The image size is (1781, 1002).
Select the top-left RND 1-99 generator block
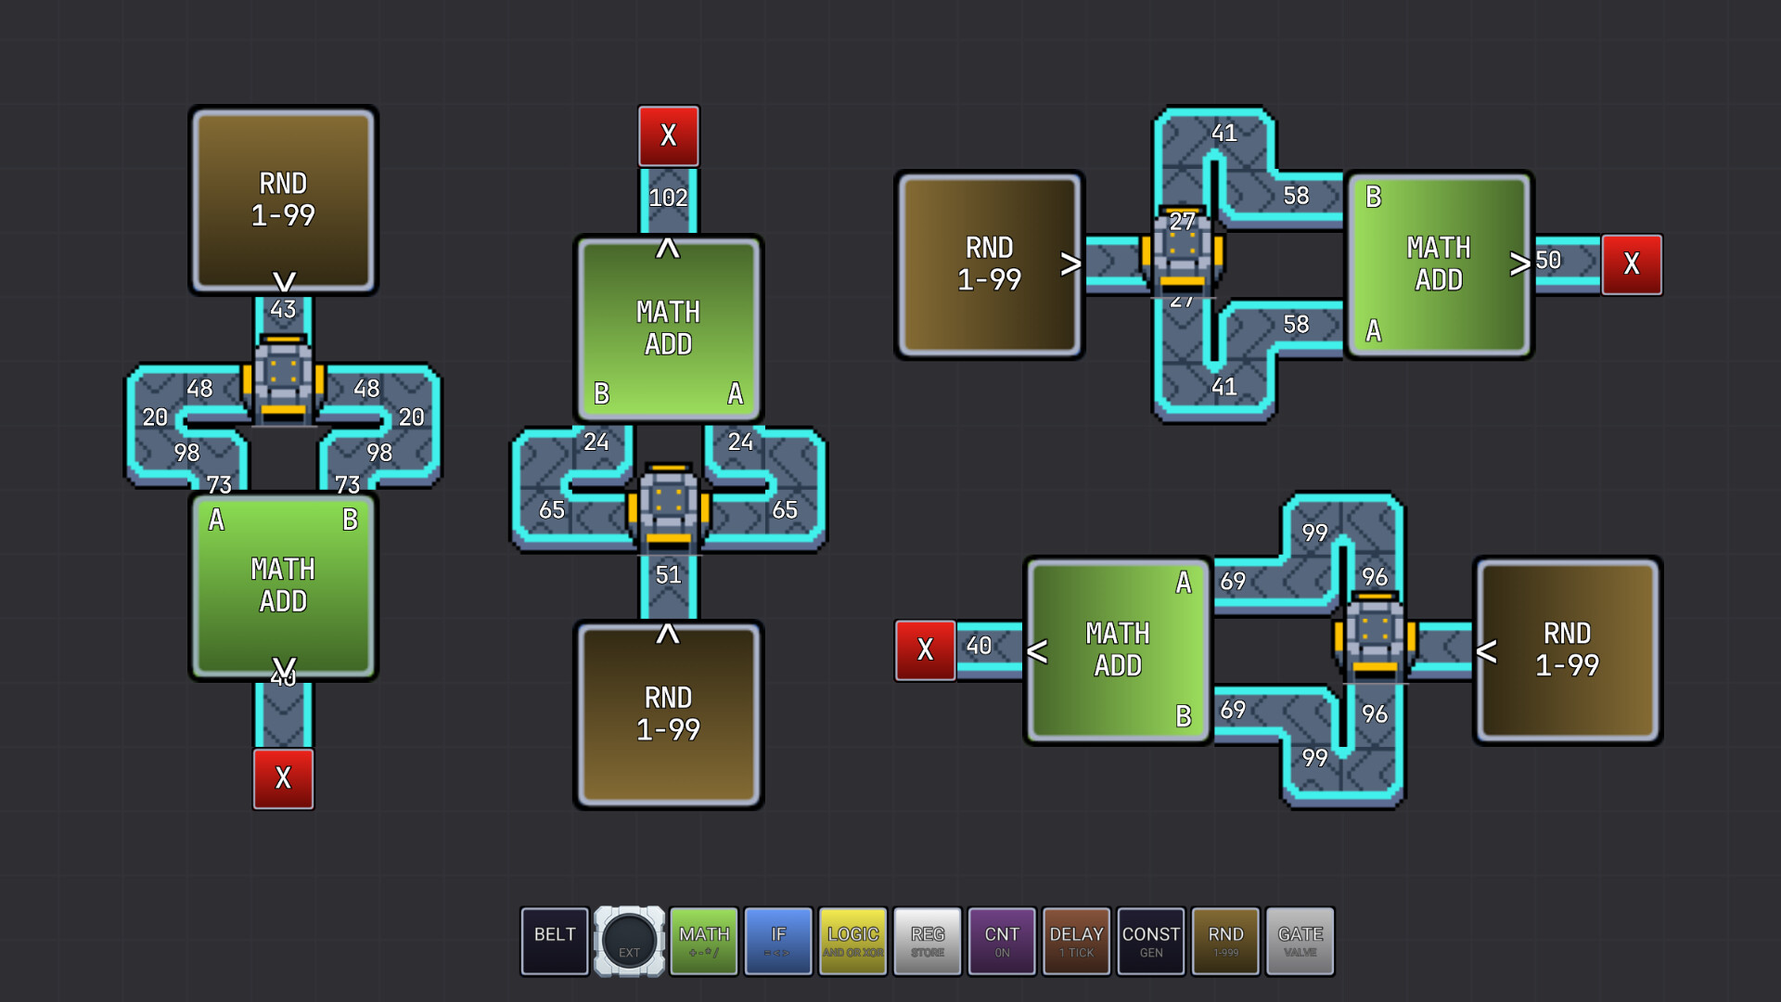click(283, 199)
